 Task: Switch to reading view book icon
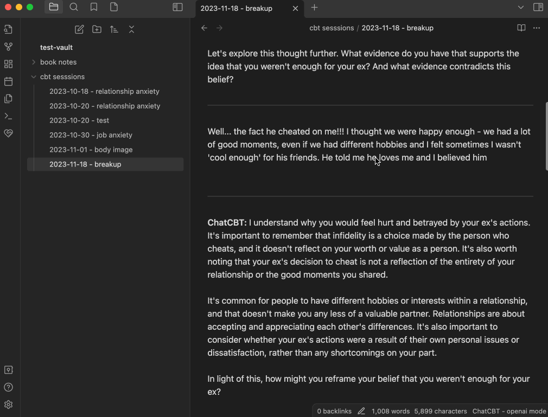[x=521, y=28]
